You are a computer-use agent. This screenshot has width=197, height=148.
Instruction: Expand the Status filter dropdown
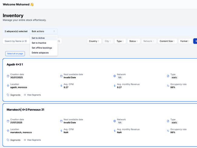click(x=133, y=41)
